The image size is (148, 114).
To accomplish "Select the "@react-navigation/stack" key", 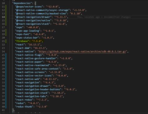I will 33,24.
